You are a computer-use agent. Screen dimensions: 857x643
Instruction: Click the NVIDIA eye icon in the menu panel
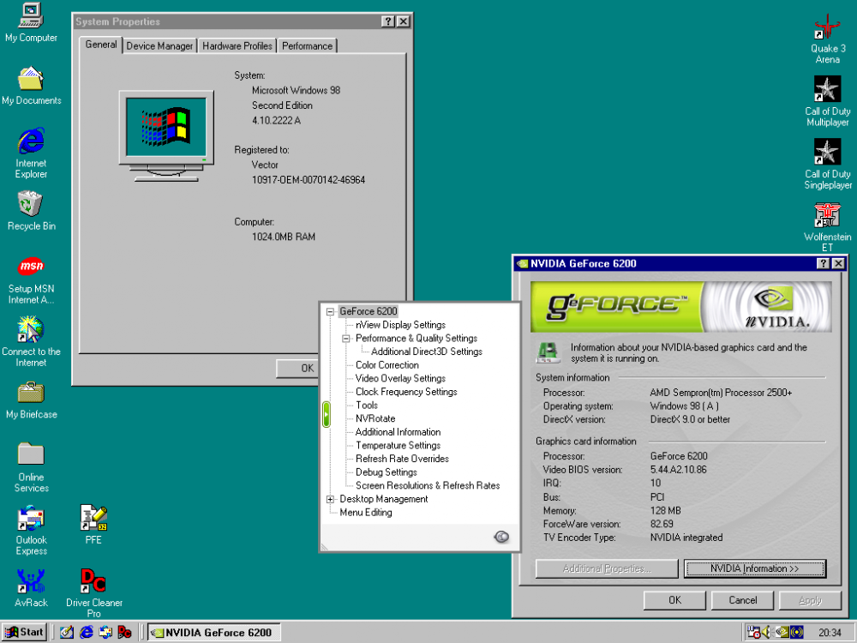(x=501, y=537)
